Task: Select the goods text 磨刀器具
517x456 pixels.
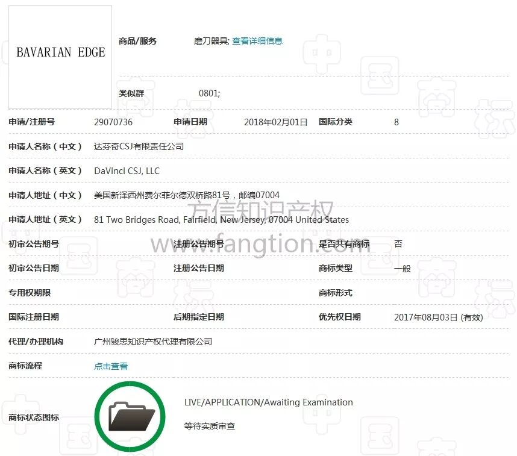Action: pos(210,41)
